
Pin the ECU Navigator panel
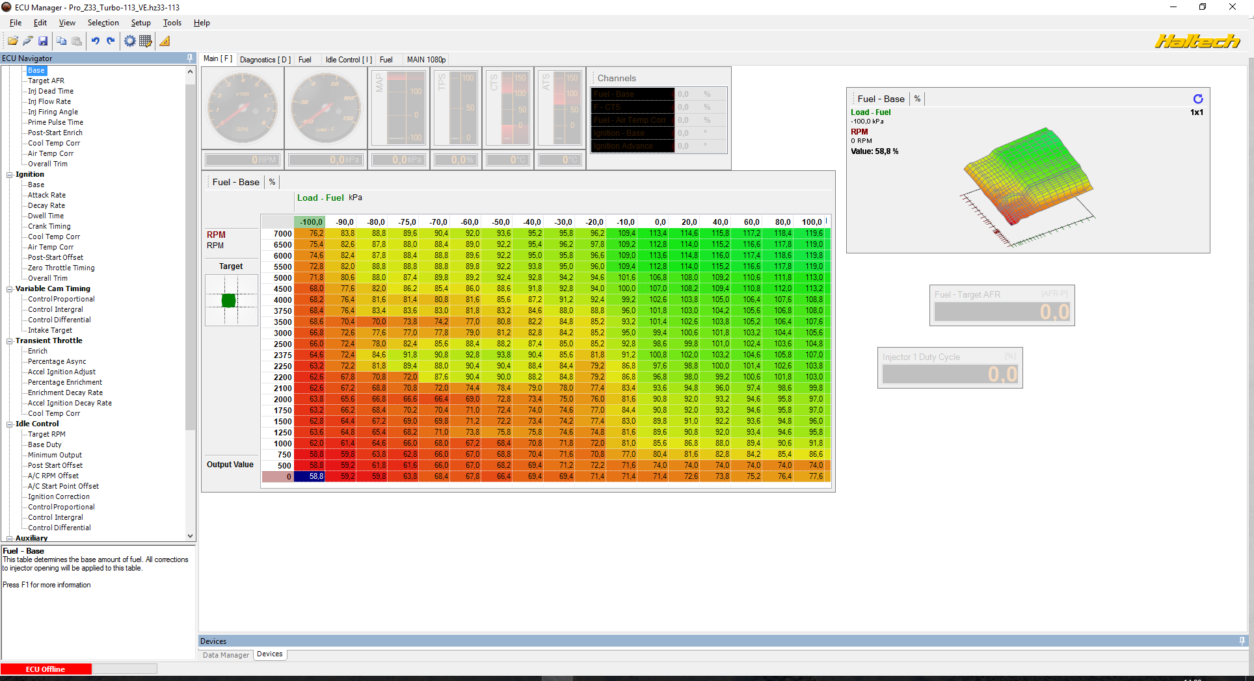coord(190,58)
